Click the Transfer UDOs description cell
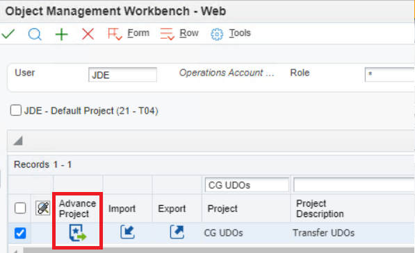Viewport: 415px width, 253px height. 323,233
